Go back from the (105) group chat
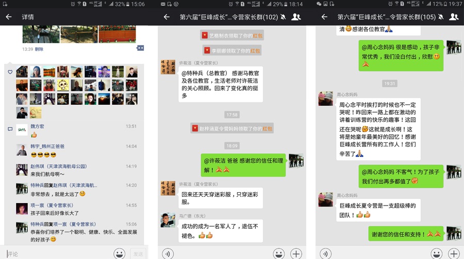This screenshot has width=464, height=259. point(325,17)
